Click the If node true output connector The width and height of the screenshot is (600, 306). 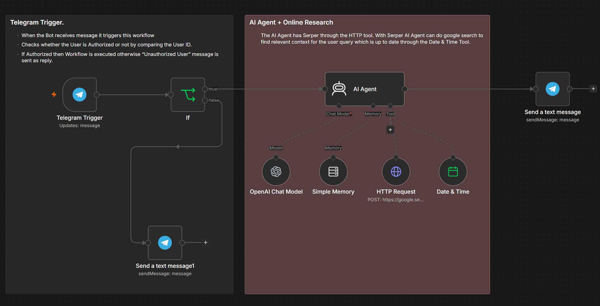(205, 89)
